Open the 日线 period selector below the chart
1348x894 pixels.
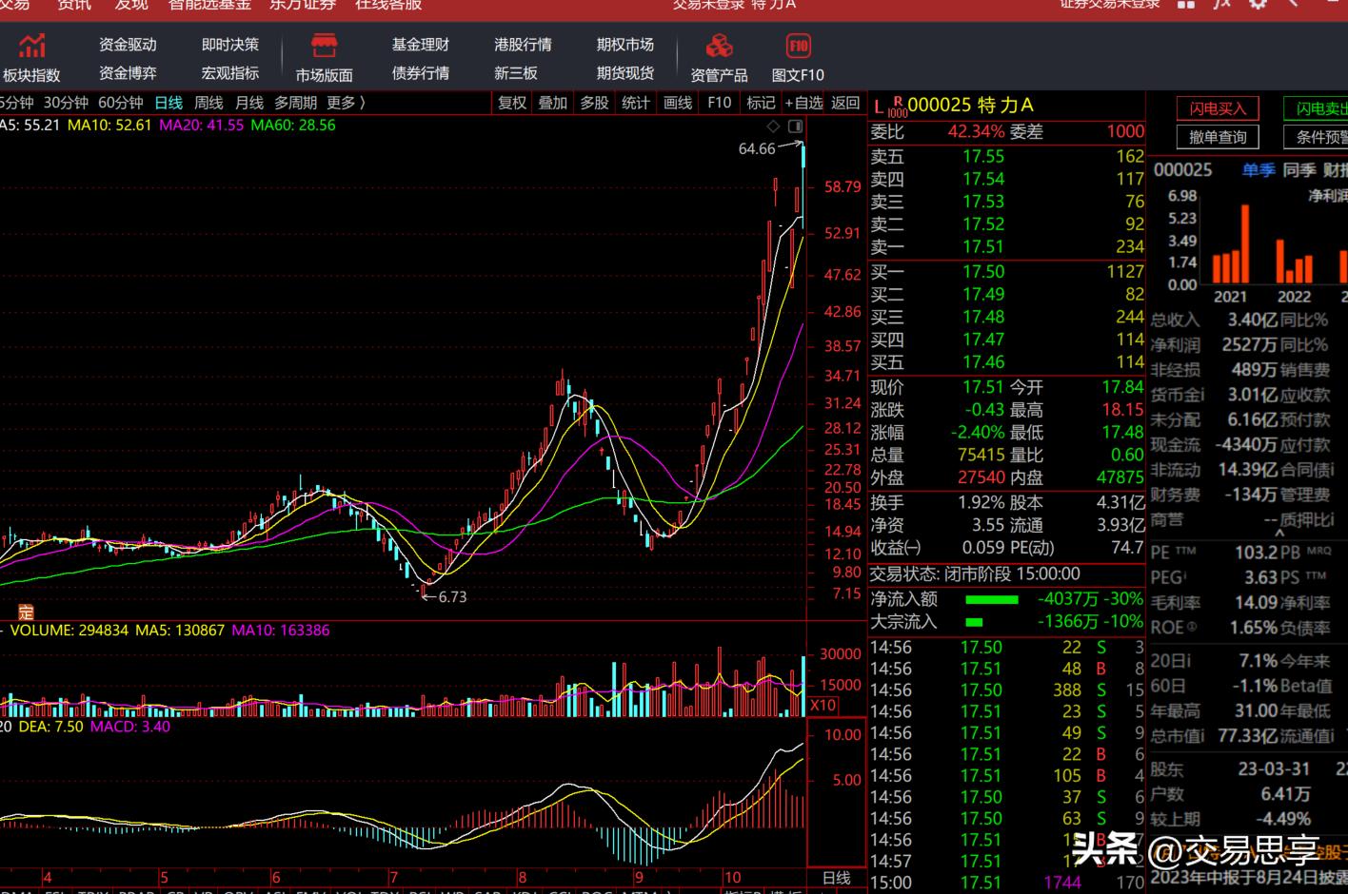[x=836, y=878]
